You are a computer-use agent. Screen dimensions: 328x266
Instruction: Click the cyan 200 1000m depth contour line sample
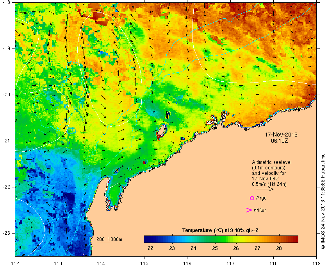pos(103,243)
